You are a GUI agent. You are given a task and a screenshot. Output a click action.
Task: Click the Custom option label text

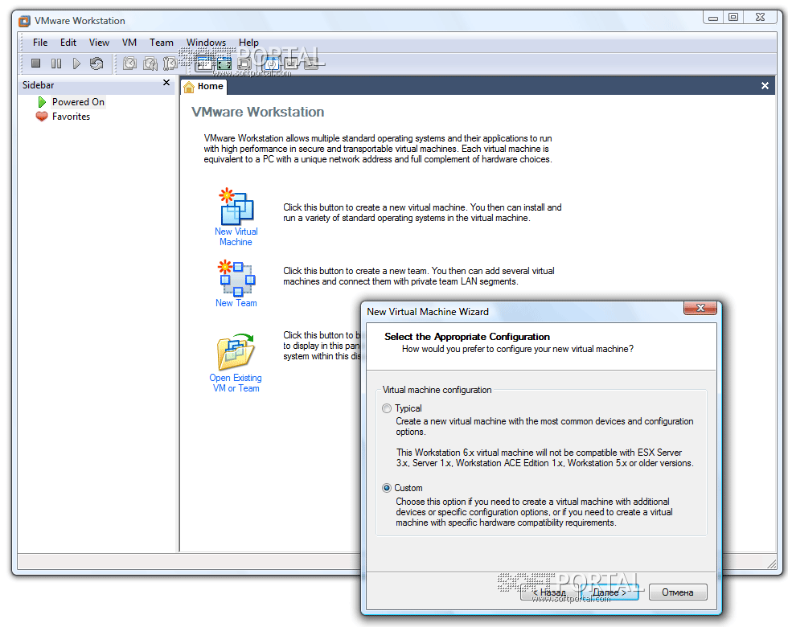[408, 488]
